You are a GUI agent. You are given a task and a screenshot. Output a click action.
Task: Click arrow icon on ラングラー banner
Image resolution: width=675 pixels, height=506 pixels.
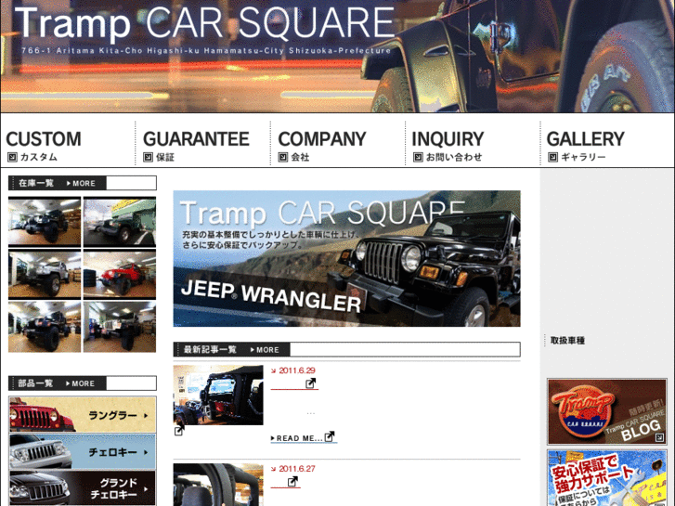pos(147,416)
